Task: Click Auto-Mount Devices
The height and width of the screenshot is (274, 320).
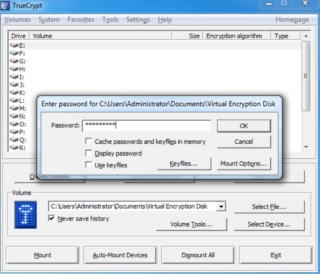Action: pos(120,255)
